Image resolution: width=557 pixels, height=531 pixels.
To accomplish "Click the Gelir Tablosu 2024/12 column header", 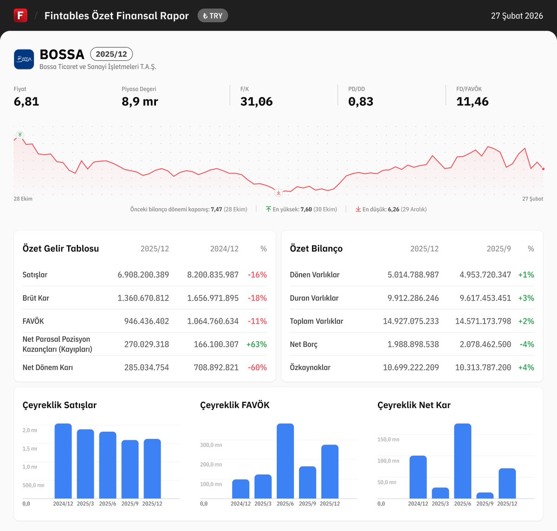I will (224, 249).
